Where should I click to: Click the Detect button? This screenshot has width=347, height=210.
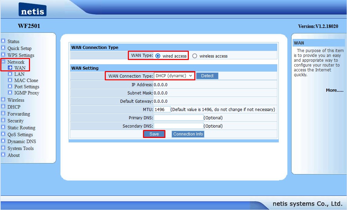207,76
